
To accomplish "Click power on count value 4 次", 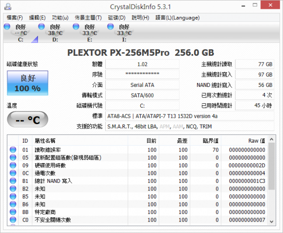I will point(255,95).
